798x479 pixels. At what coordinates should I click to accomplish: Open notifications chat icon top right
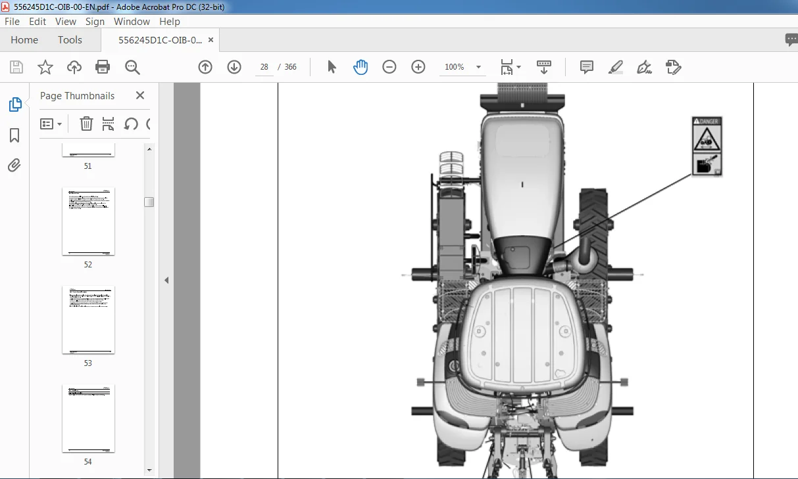tap(792, 40)
